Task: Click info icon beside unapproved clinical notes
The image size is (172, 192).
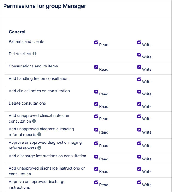Action: point(34,121)
